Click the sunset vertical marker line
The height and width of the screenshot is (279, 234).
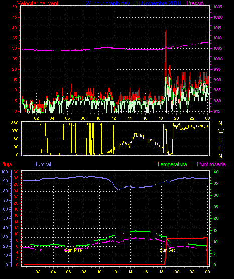click(168, 259)
